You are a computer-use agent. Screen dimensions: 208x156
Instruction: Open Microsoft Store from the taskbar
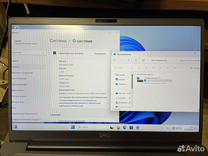pyautogui.click(x=131, y=128)
